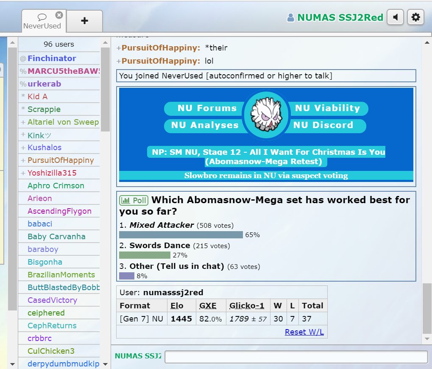Screen dimensions: 432x369
Task: Open the settings gear options
Action: (x=415, y=17)
